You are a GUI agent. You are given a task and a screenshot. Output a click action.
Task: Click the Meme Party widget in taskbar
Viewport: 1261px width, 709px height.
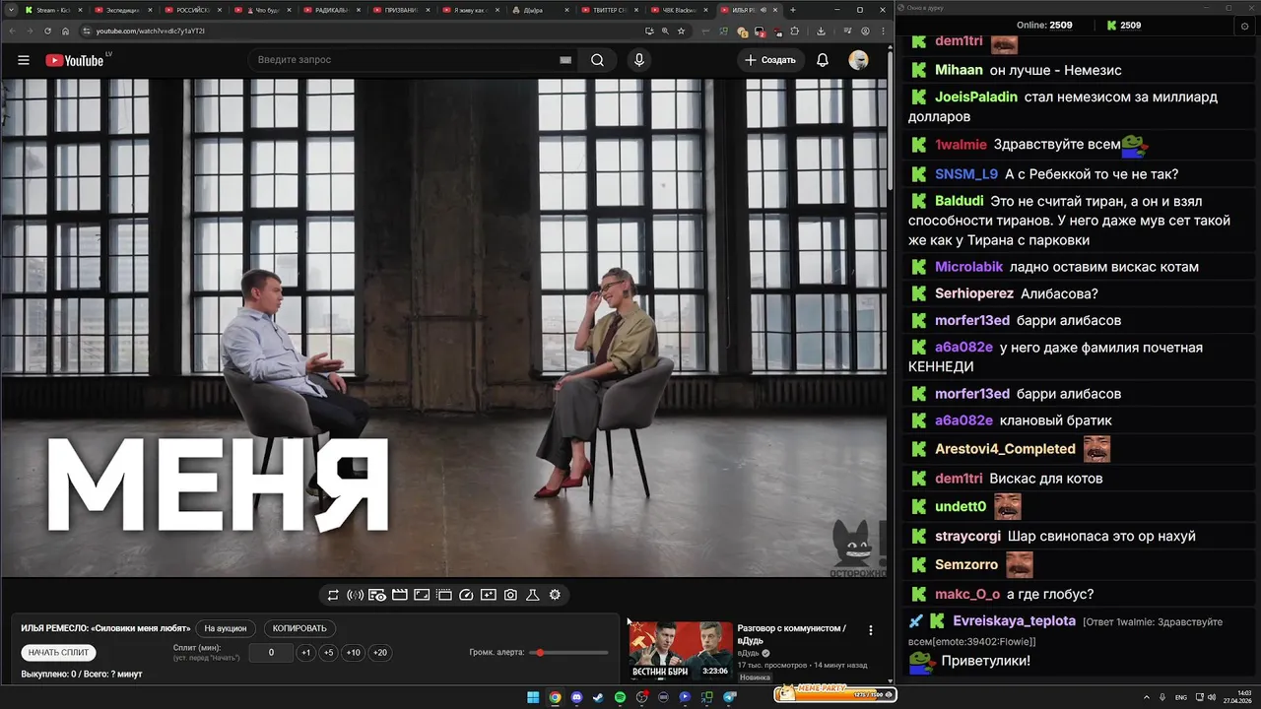pos(834,695)
